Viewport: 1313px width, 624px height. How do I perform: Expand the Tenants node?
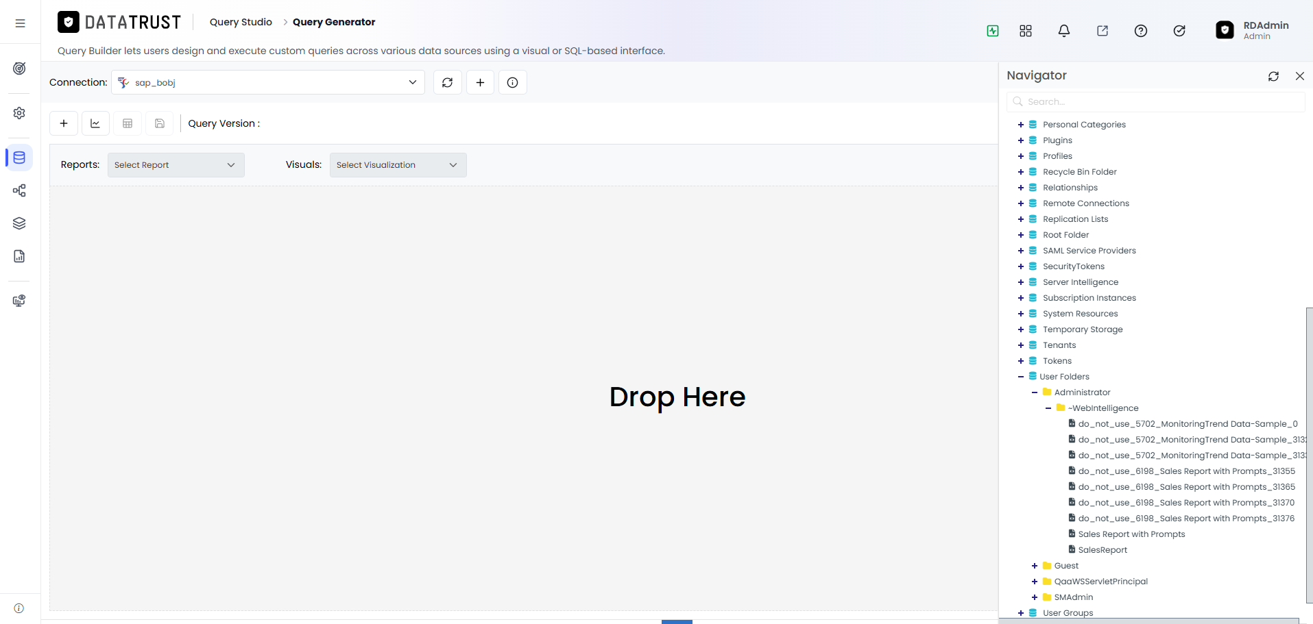tap(1021, 345)
